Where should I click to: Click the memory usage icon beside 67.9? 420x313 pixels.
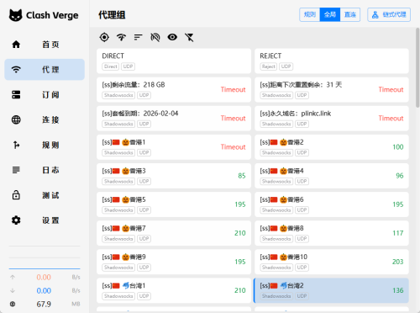13,304
